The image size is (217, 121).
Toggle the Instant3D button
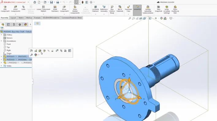tap(137, 9)
